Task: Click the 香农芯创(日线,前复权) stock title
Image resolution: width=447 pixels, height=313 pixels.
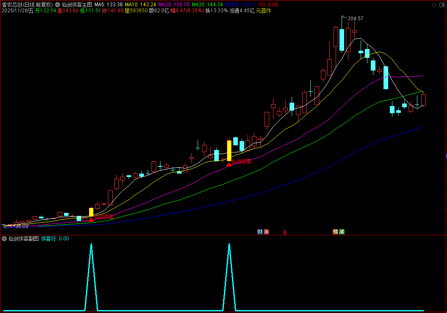Action: [28, 5]
